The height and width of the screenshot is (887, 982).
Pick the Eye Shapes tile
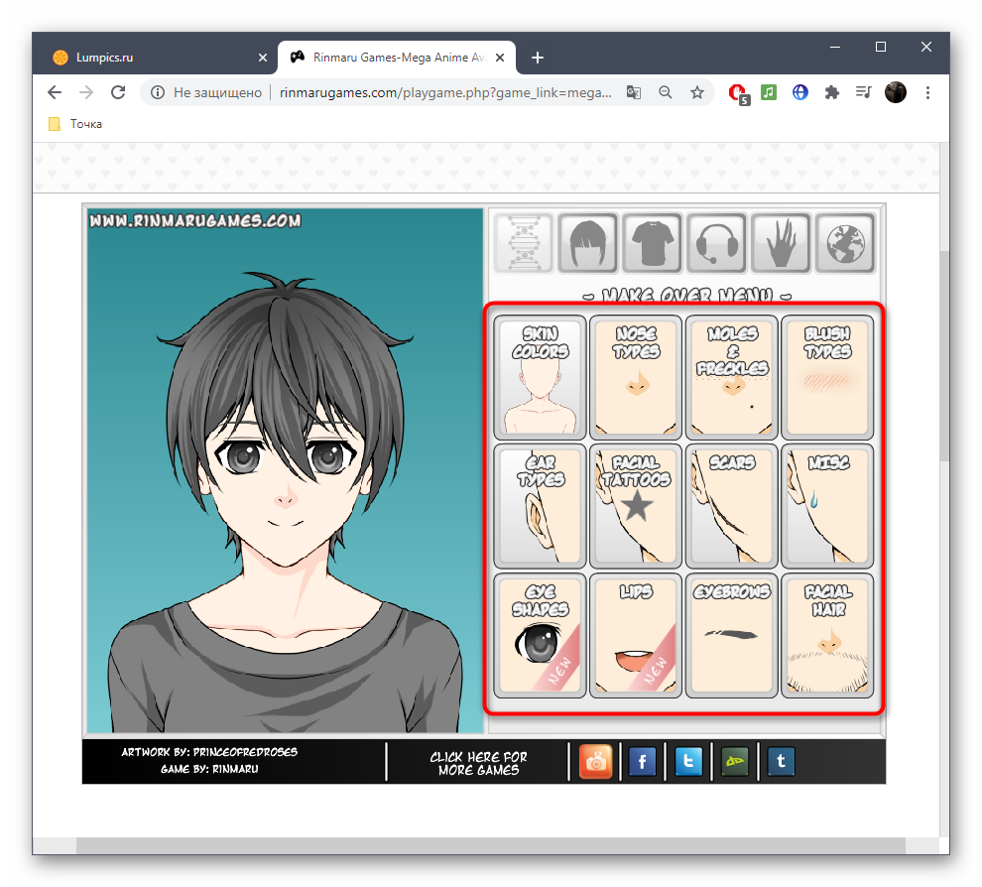pos(540,635)
